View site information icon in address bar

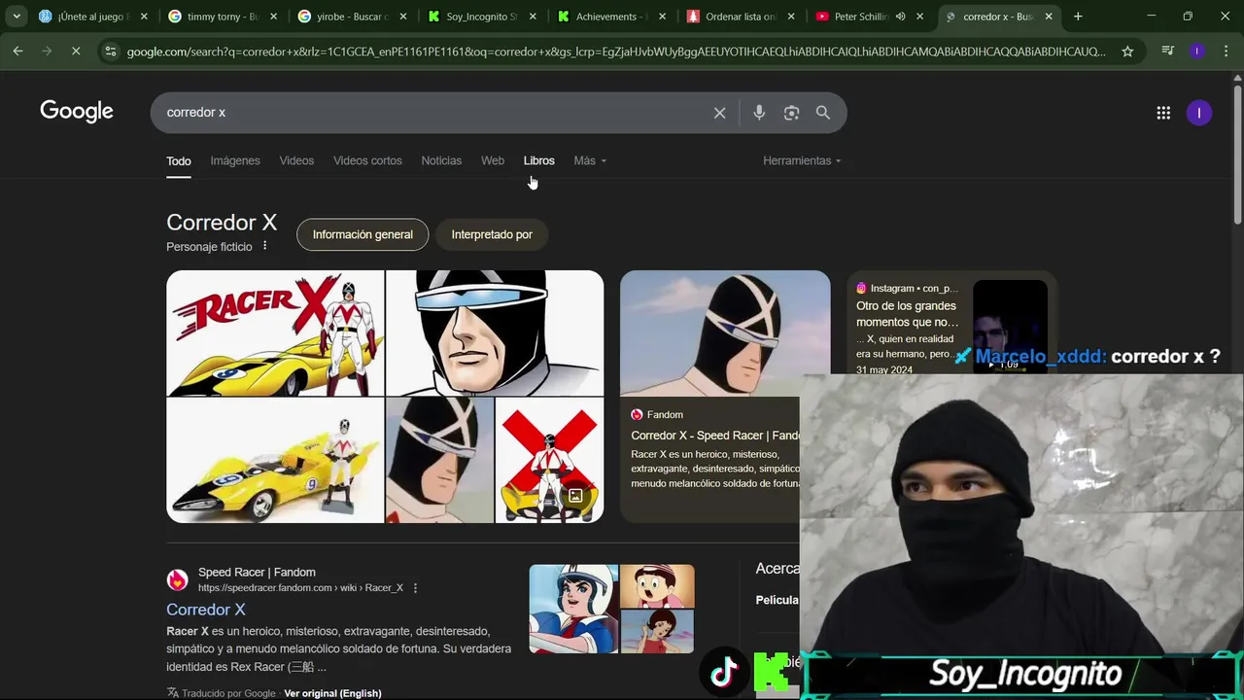pos(111,52)
